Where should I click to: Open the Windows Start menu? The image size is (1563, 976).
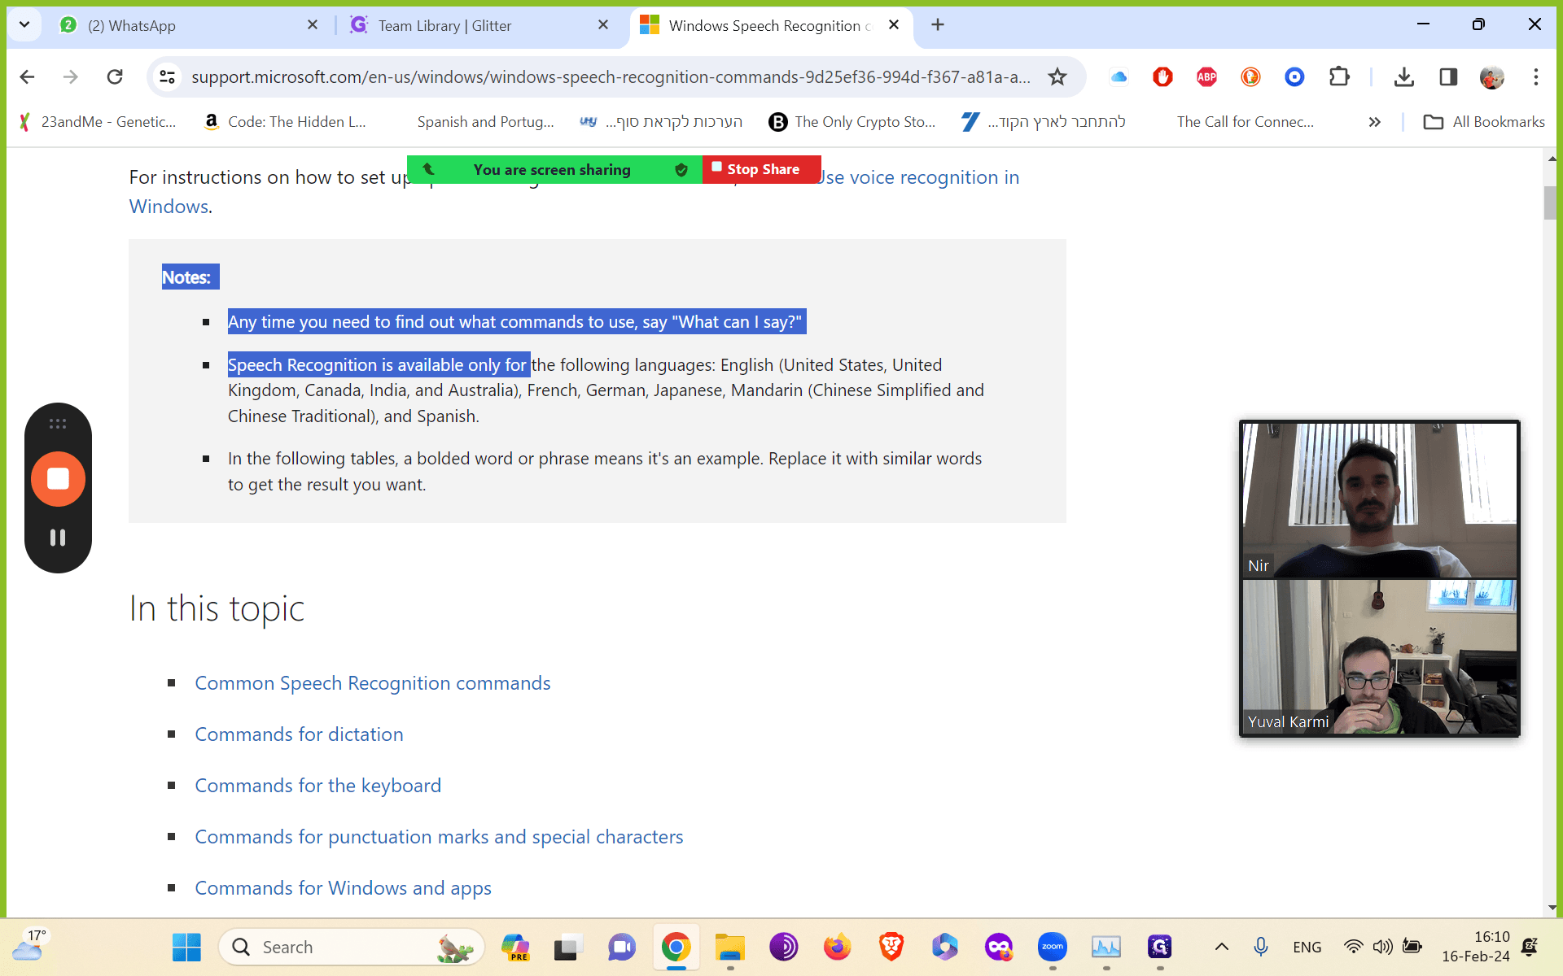[186, 947]
